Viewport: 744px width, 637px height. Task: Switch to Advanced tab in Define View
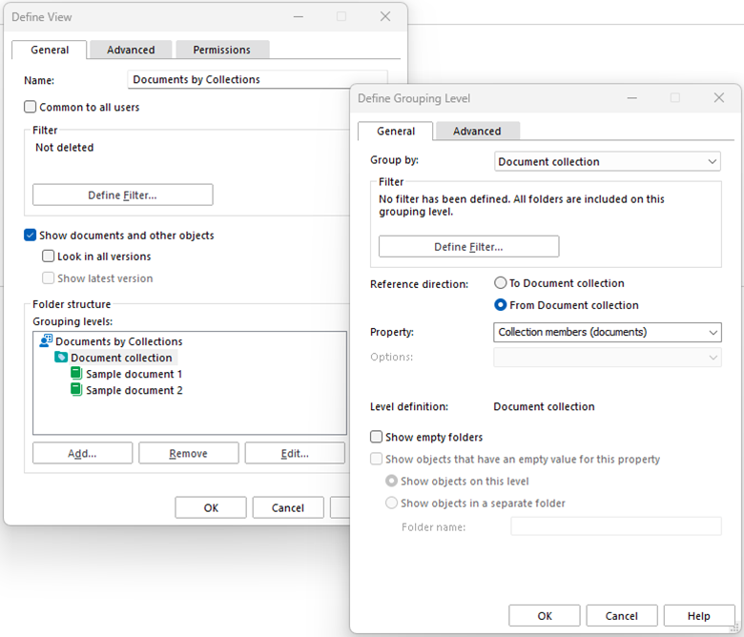(131, 50)
